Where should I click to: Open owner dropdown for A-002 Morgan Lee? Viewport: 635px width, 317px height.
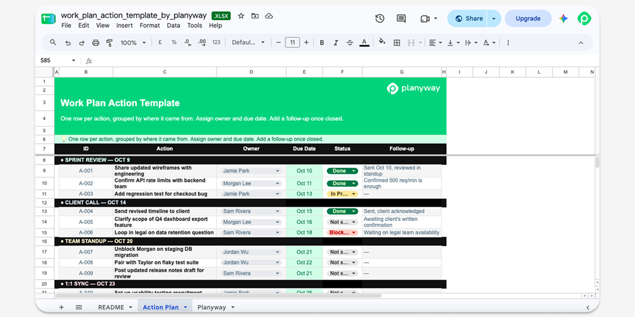point(278,183)
